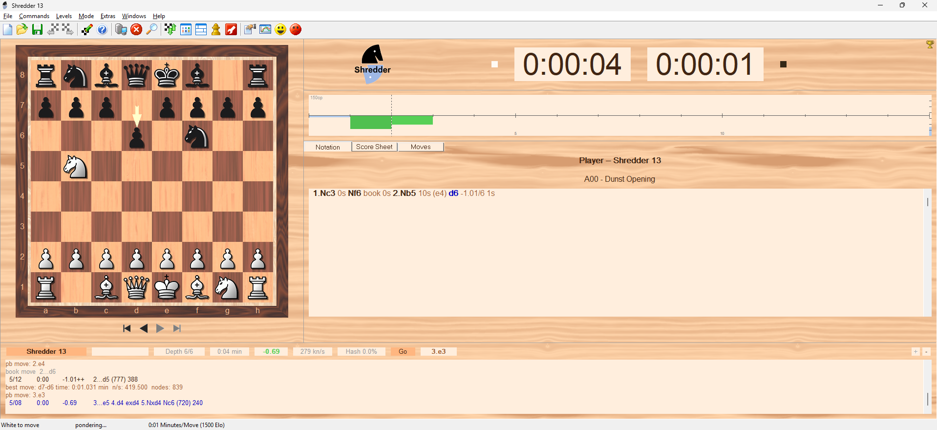Viewport: 937px width, 430px height.
Task: Open the Levels menu
Action: [x=64, y=16]
